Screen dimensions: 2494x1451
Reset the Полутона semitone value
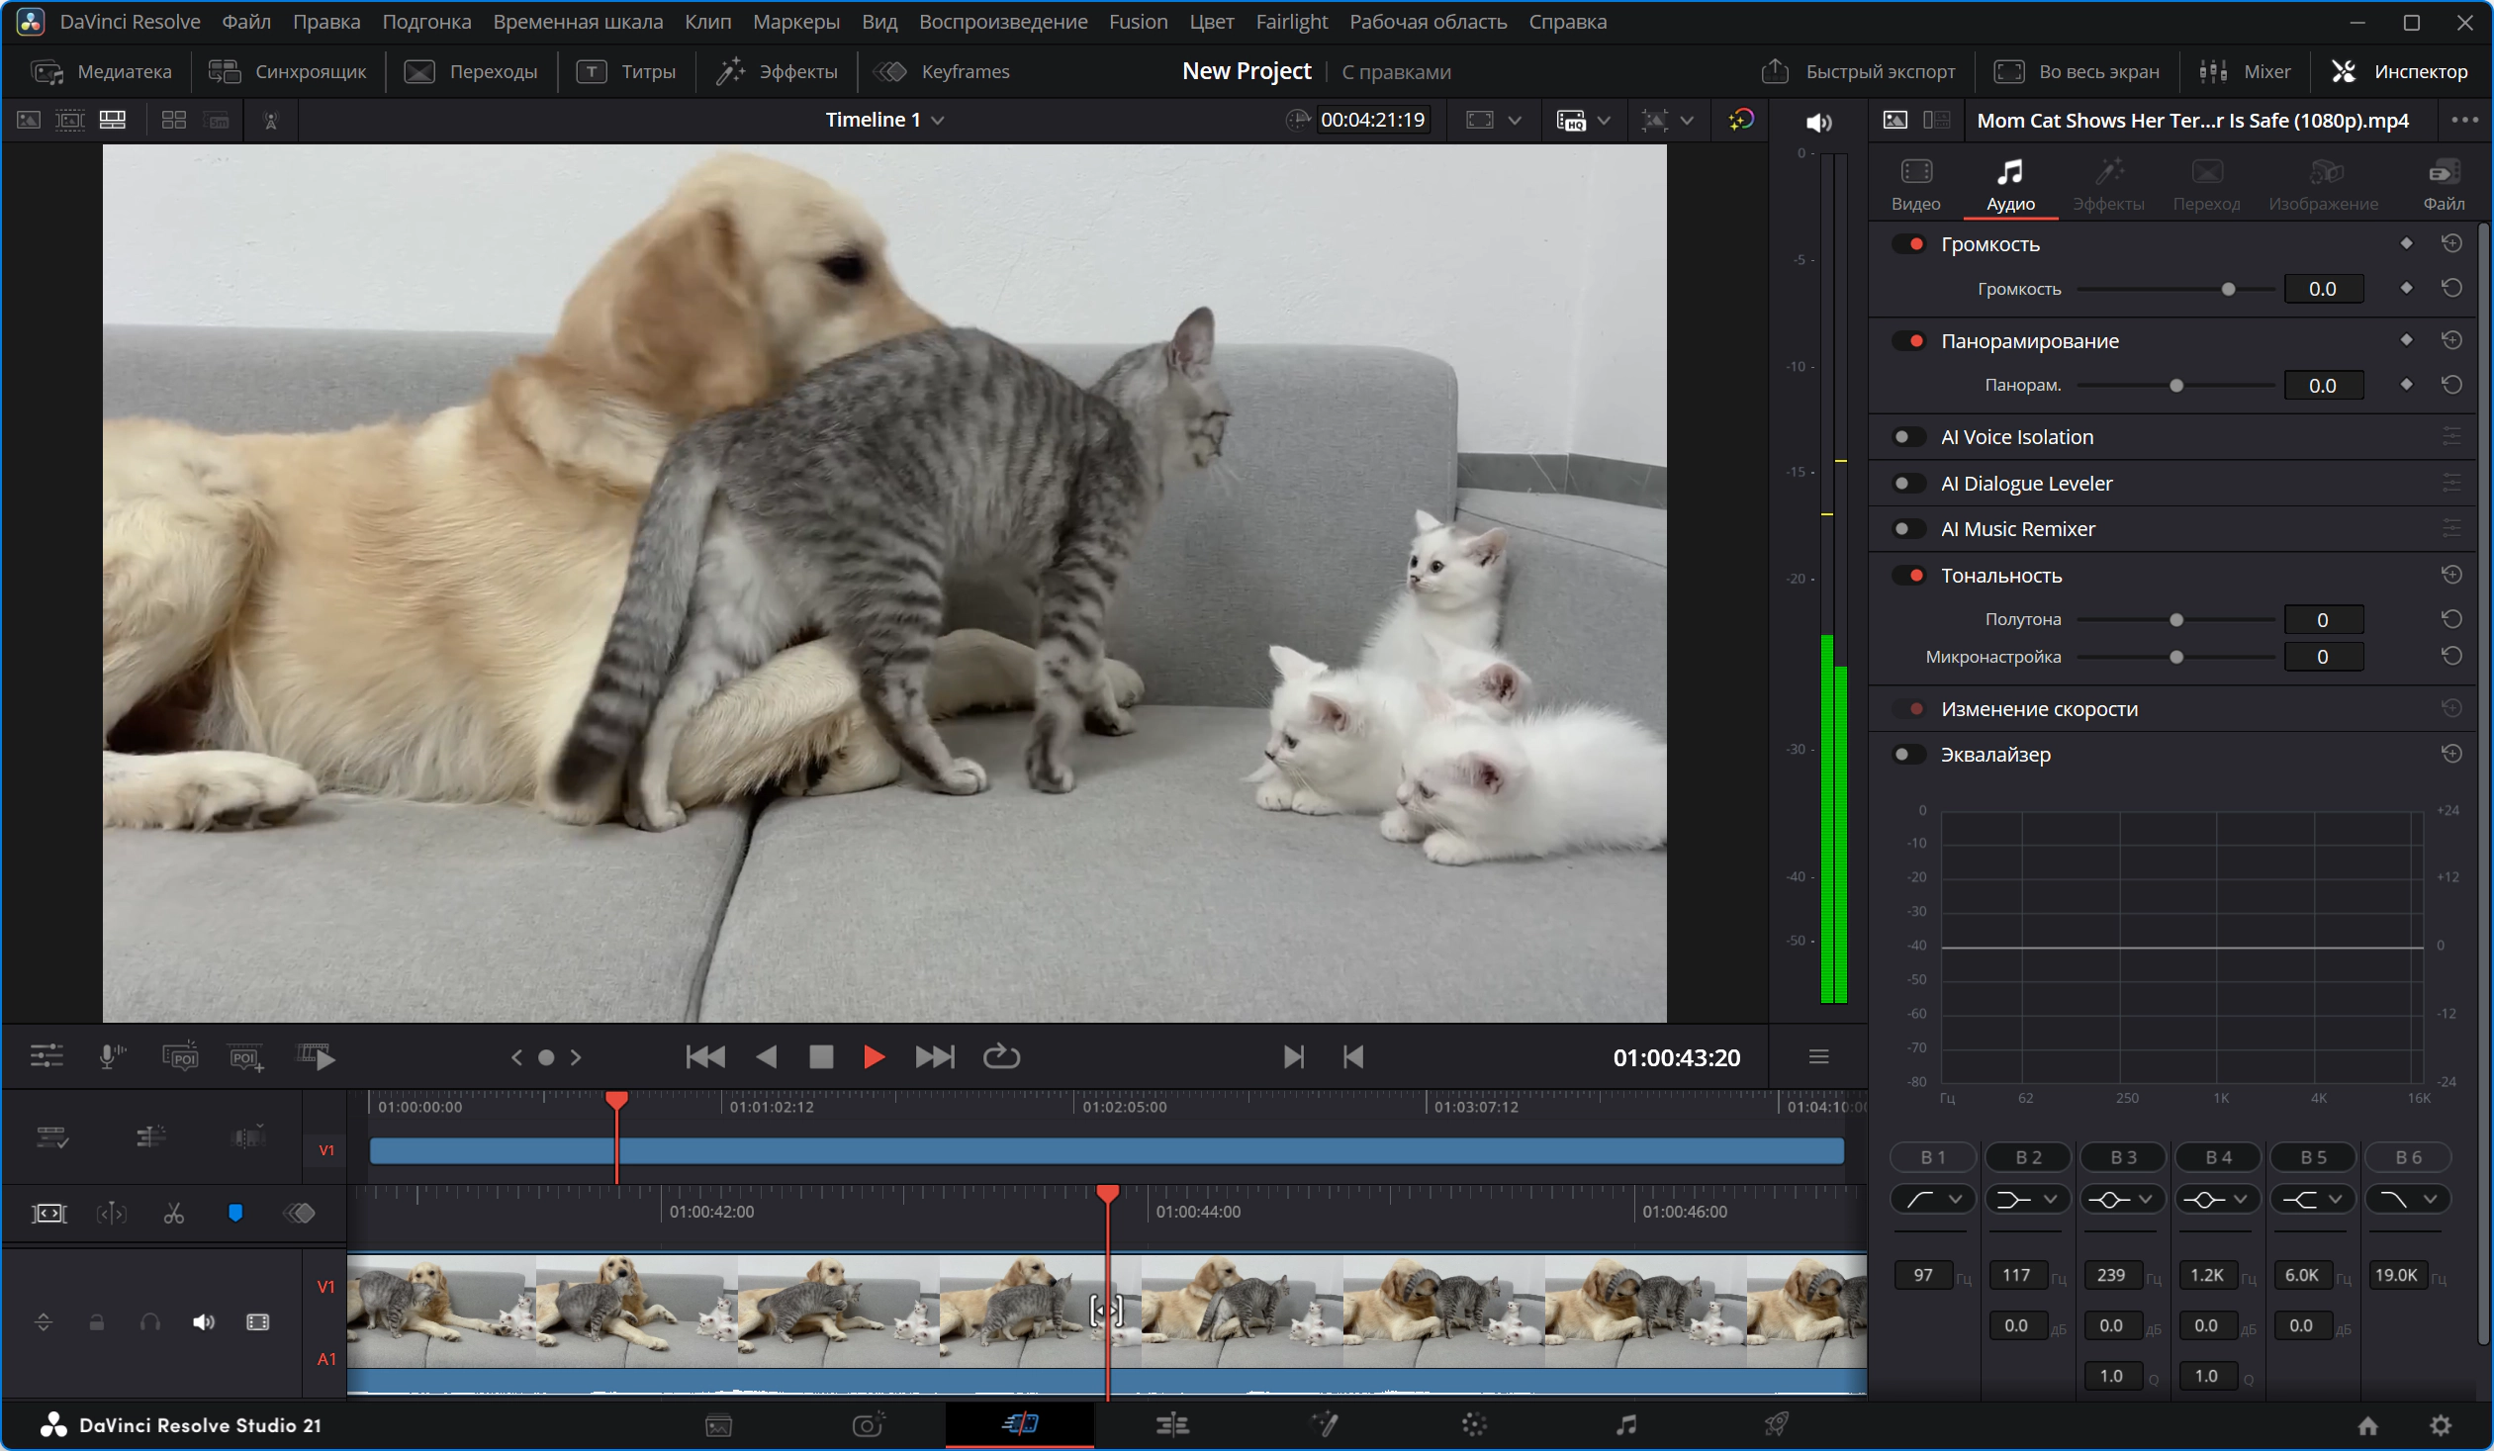2451,619
